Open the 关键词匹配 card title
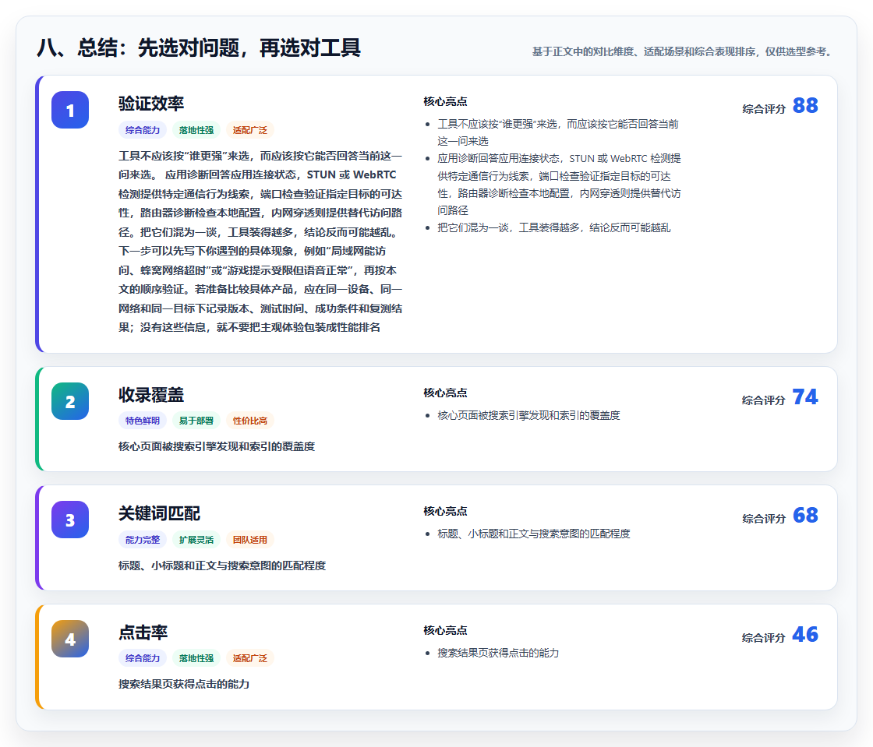 (x=159, y=513)
